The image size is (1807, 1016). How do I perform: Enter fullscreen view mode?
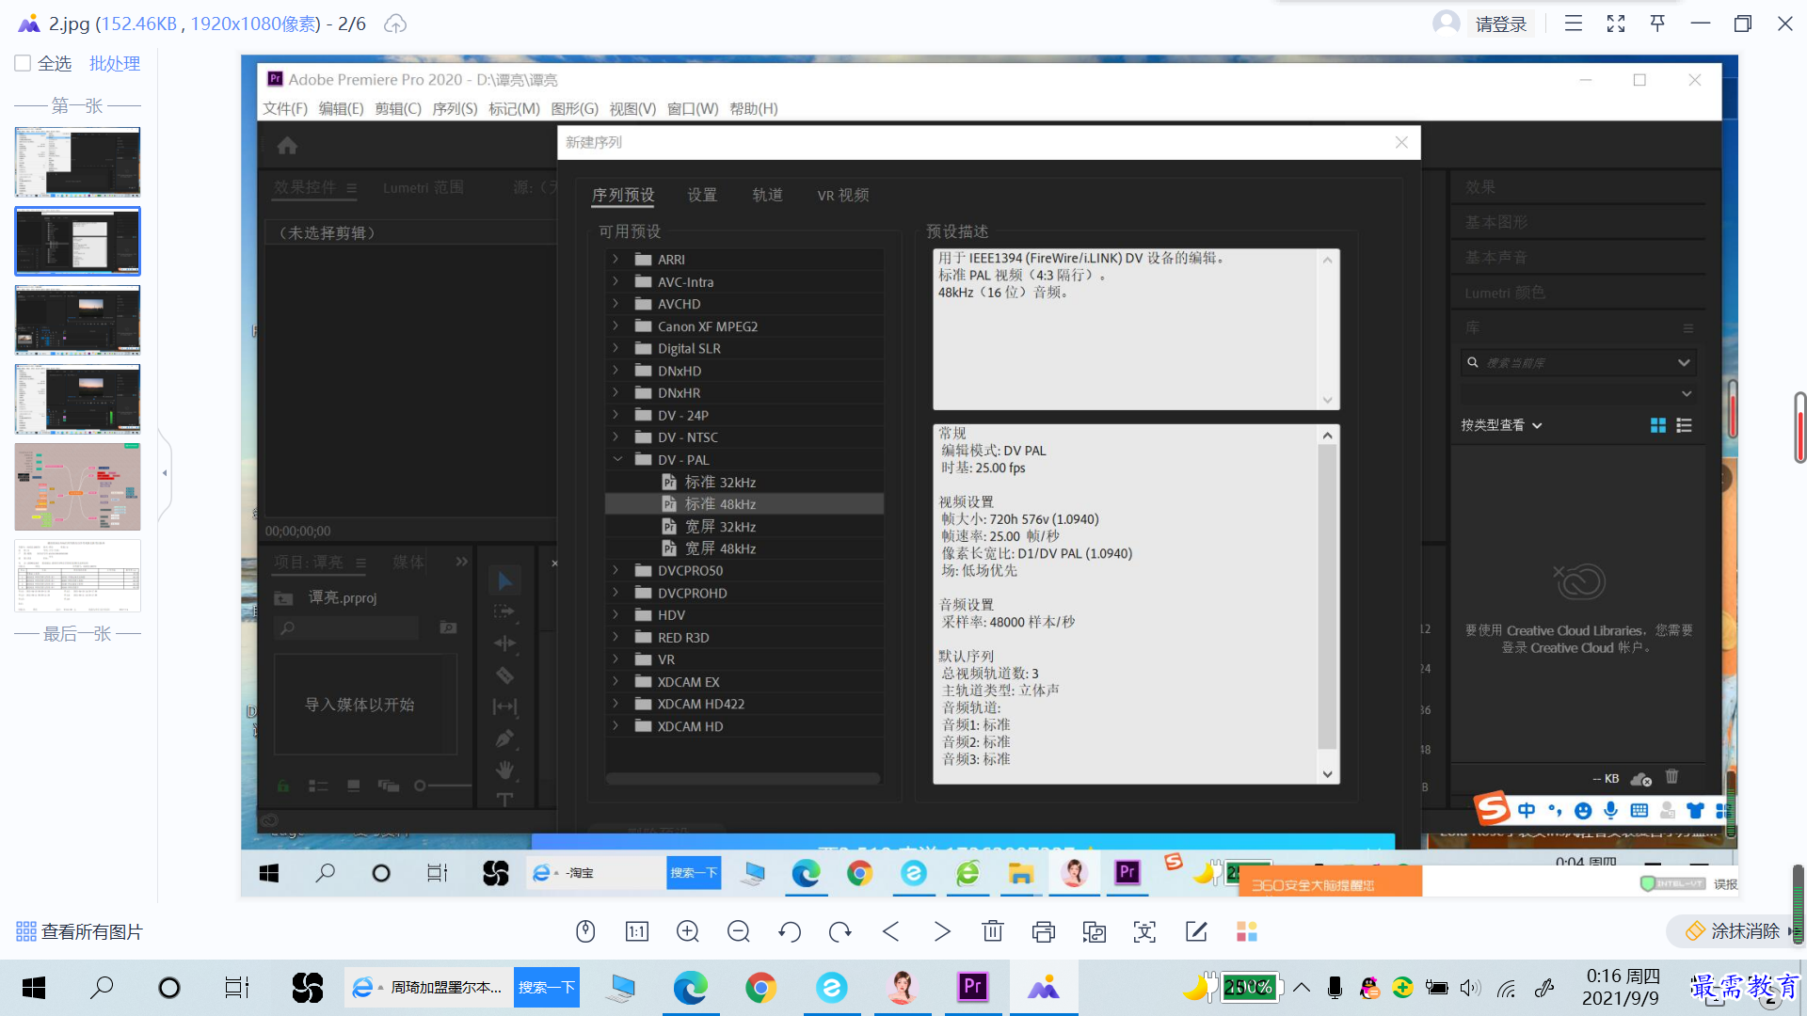1616,24
